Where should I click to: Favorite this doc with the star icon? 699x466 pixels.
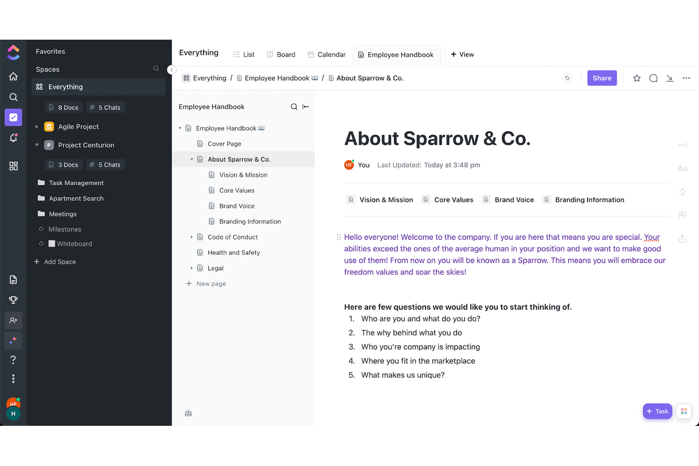pyautogui.click(x=637, y=78)
